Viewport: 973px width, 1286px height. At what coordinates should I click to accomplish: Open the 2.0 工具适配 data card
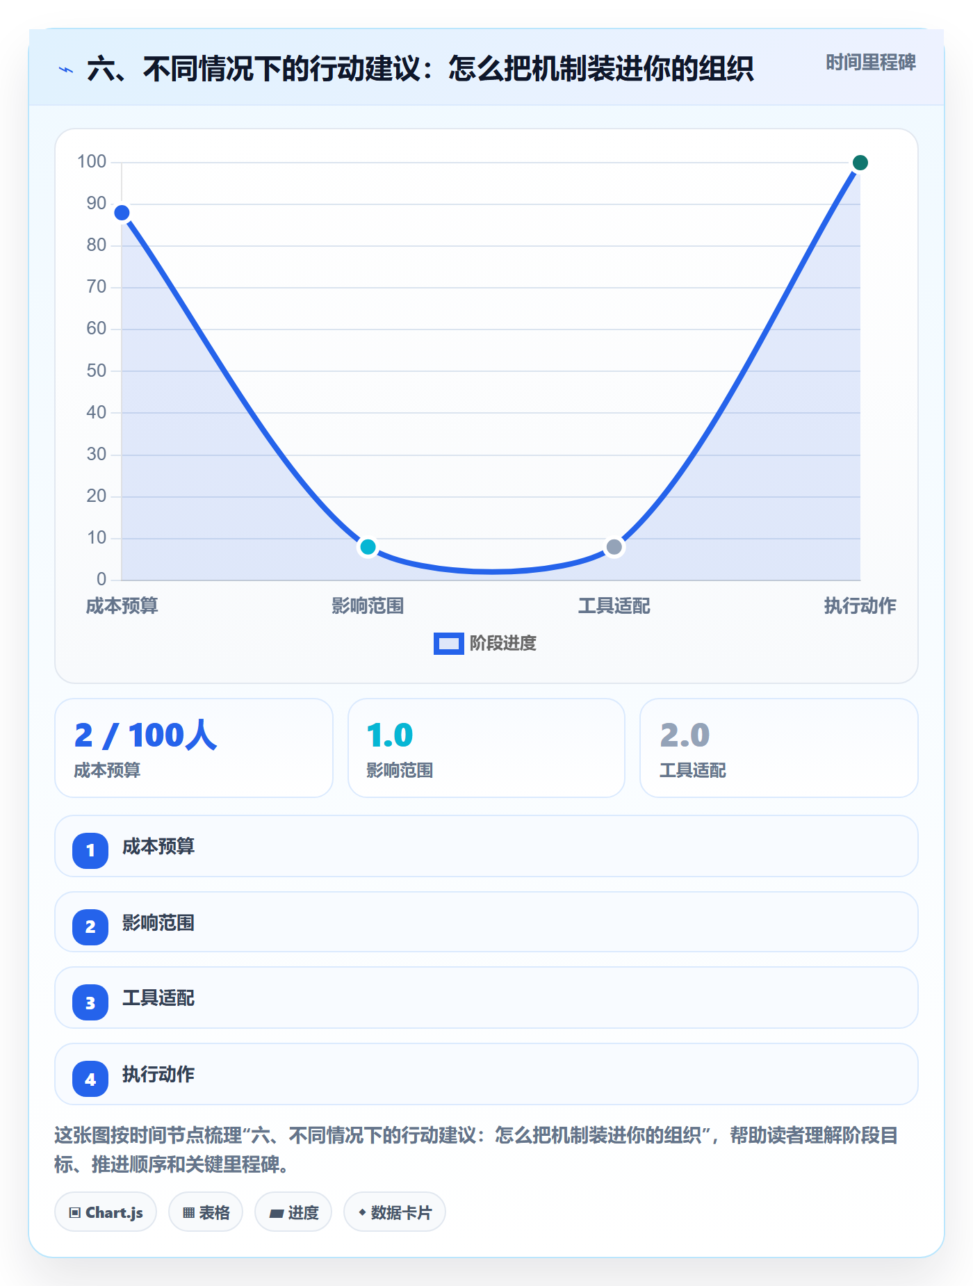(779, 748)
